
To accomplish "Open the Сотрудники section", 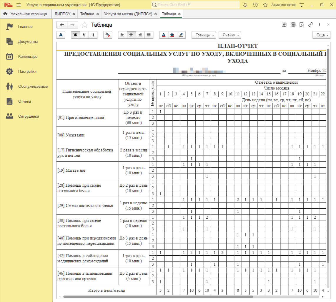I will point(28,117).
